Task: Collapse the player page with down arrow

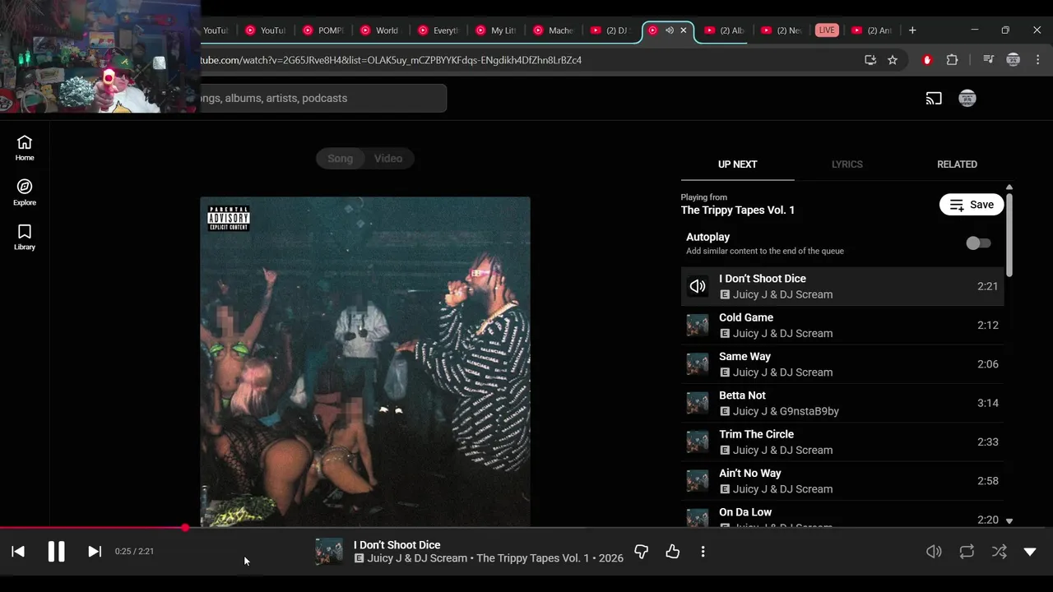Action: click(x=1030, y=552)
